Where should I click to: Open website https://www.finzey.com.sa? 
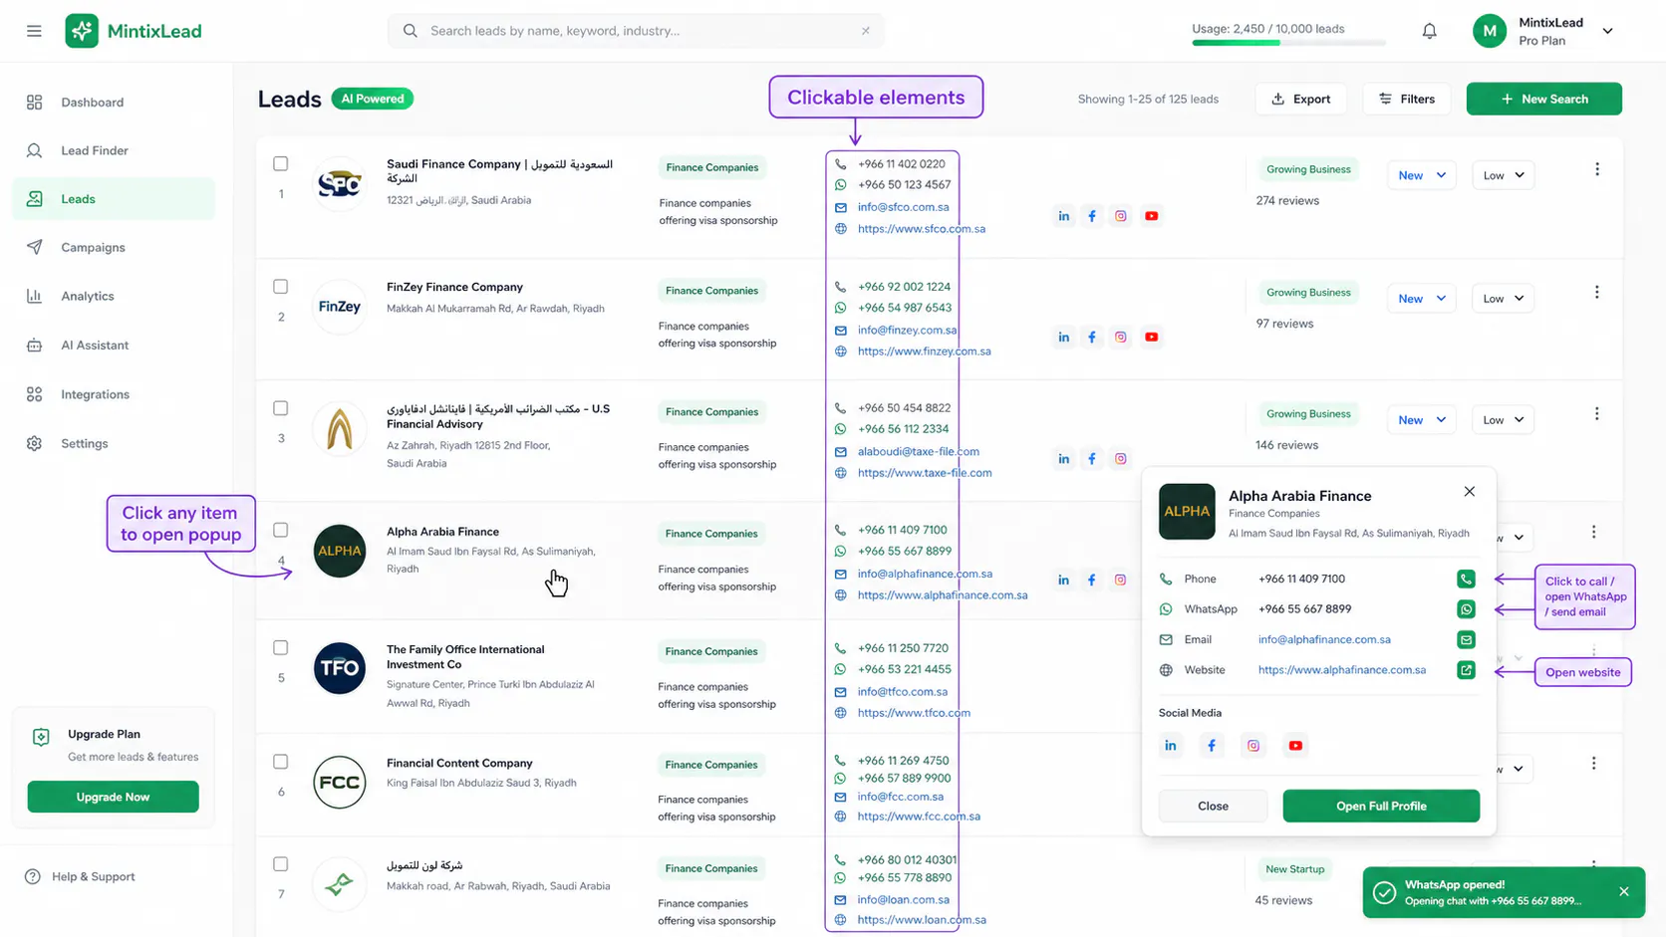click(924, 351)
